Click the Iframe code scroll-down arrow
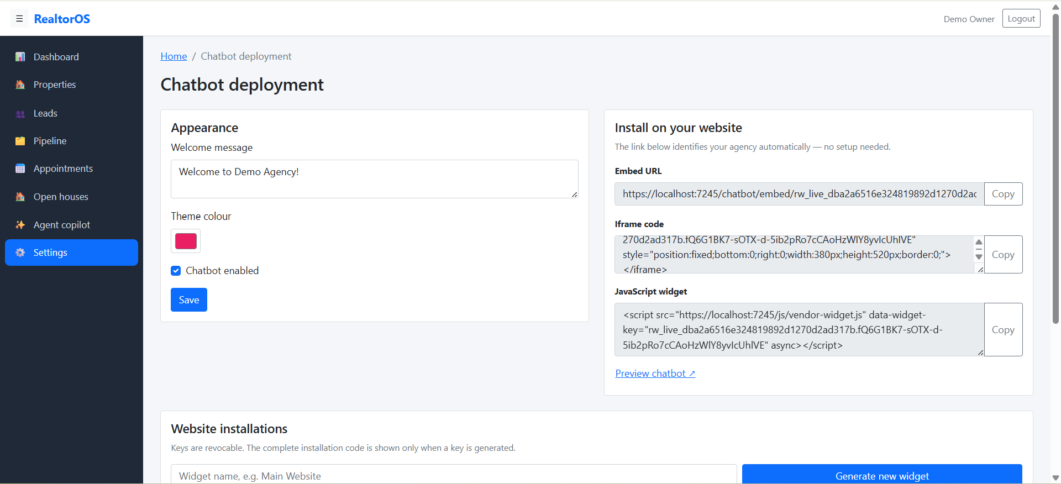The image size is (1061, 484). point(979,257)
